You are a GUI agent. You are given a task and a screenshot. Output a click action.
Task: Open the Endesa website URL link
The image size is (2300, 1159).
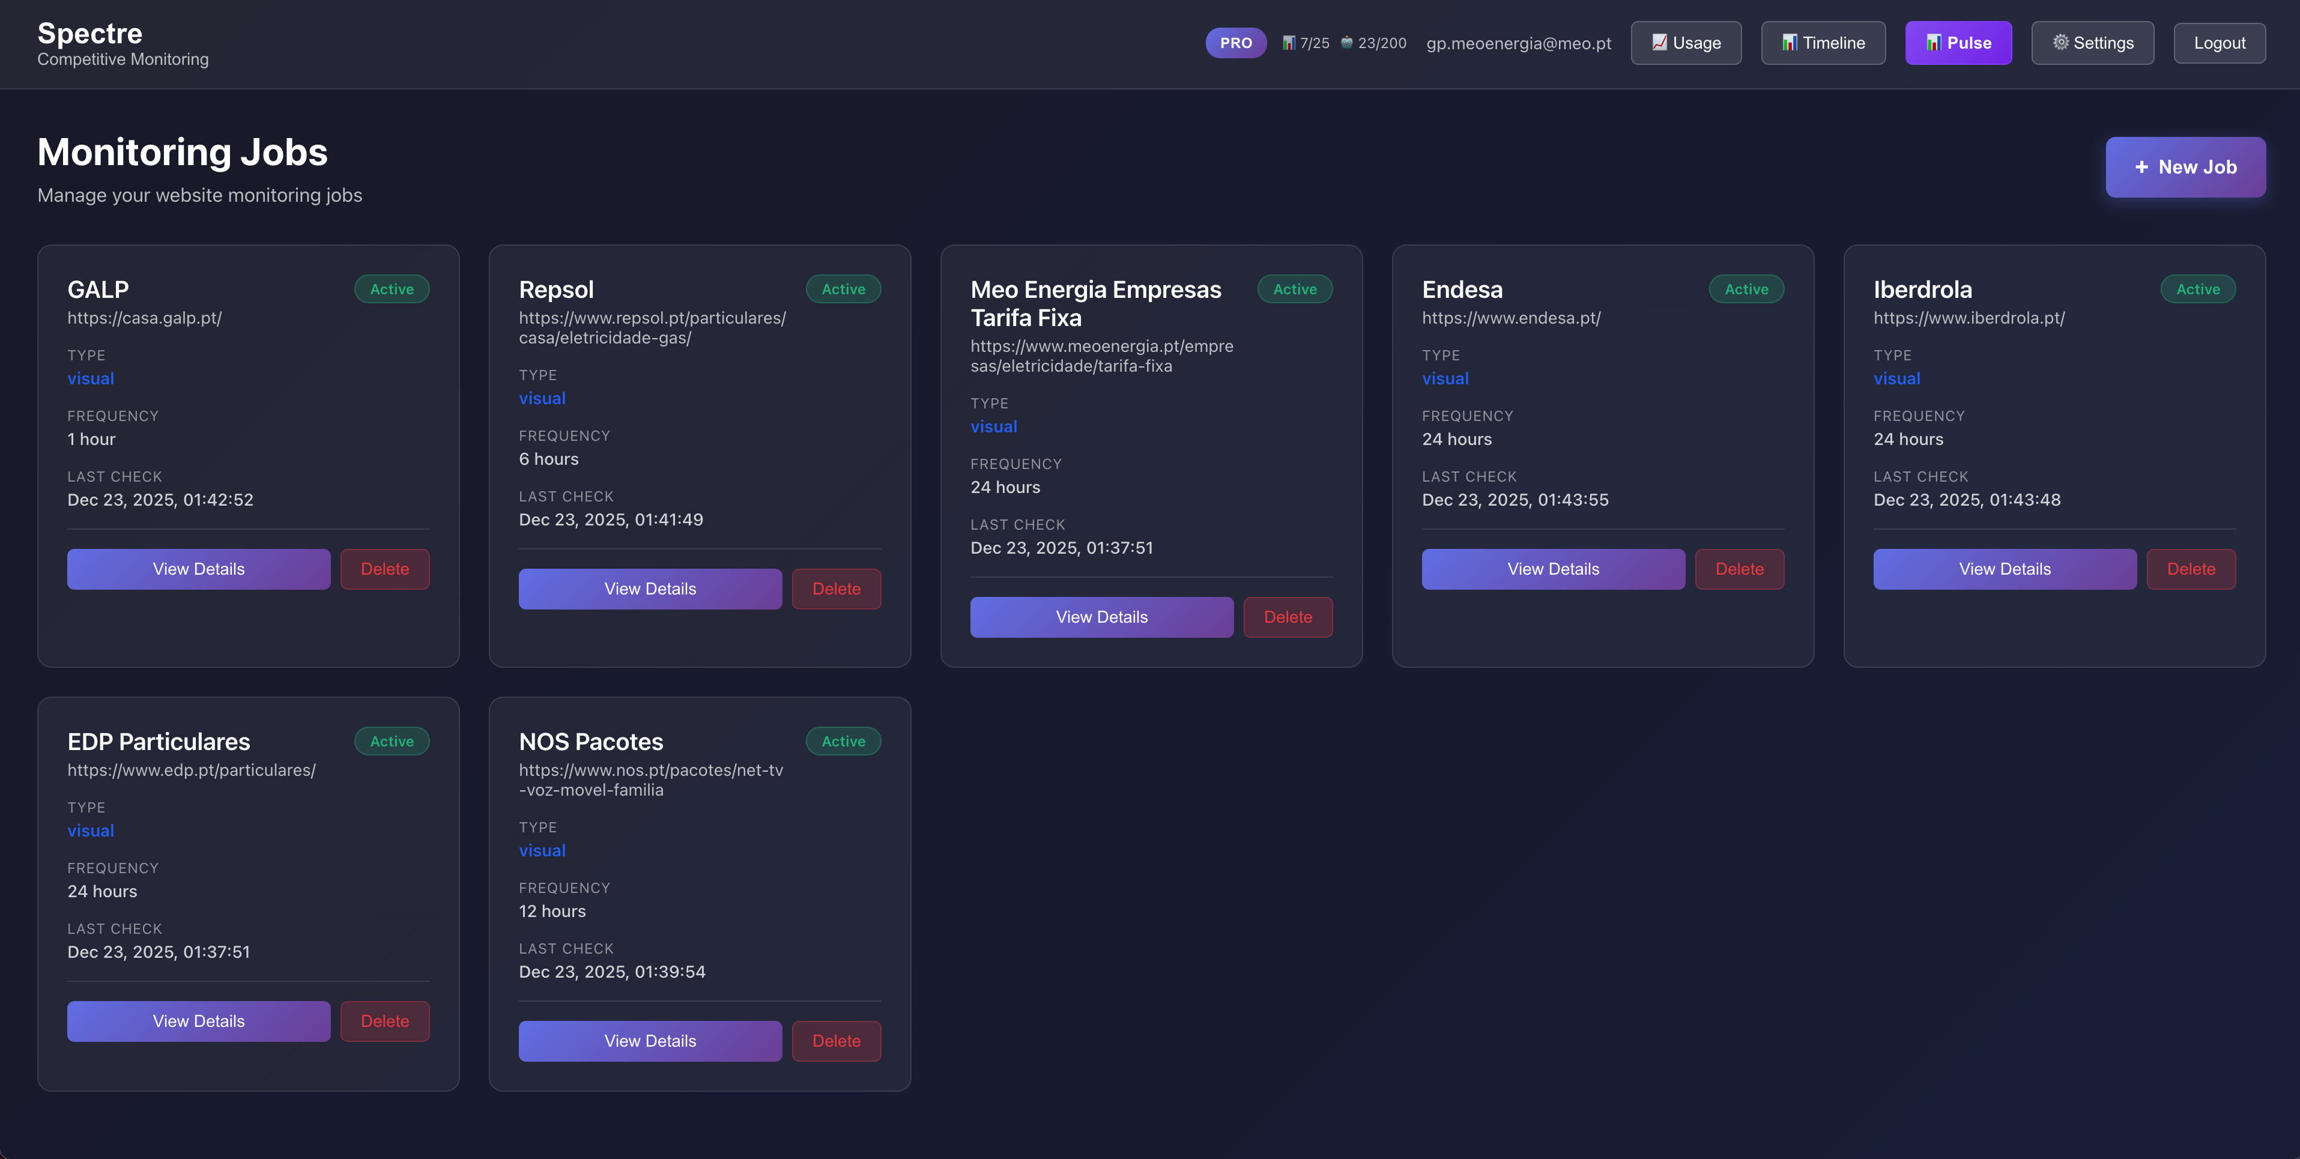[1511, 318]
